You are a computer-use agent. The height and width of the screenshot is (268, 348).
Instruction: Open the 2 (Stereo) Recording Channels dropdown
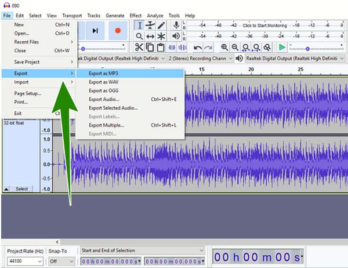coord(201,59)
